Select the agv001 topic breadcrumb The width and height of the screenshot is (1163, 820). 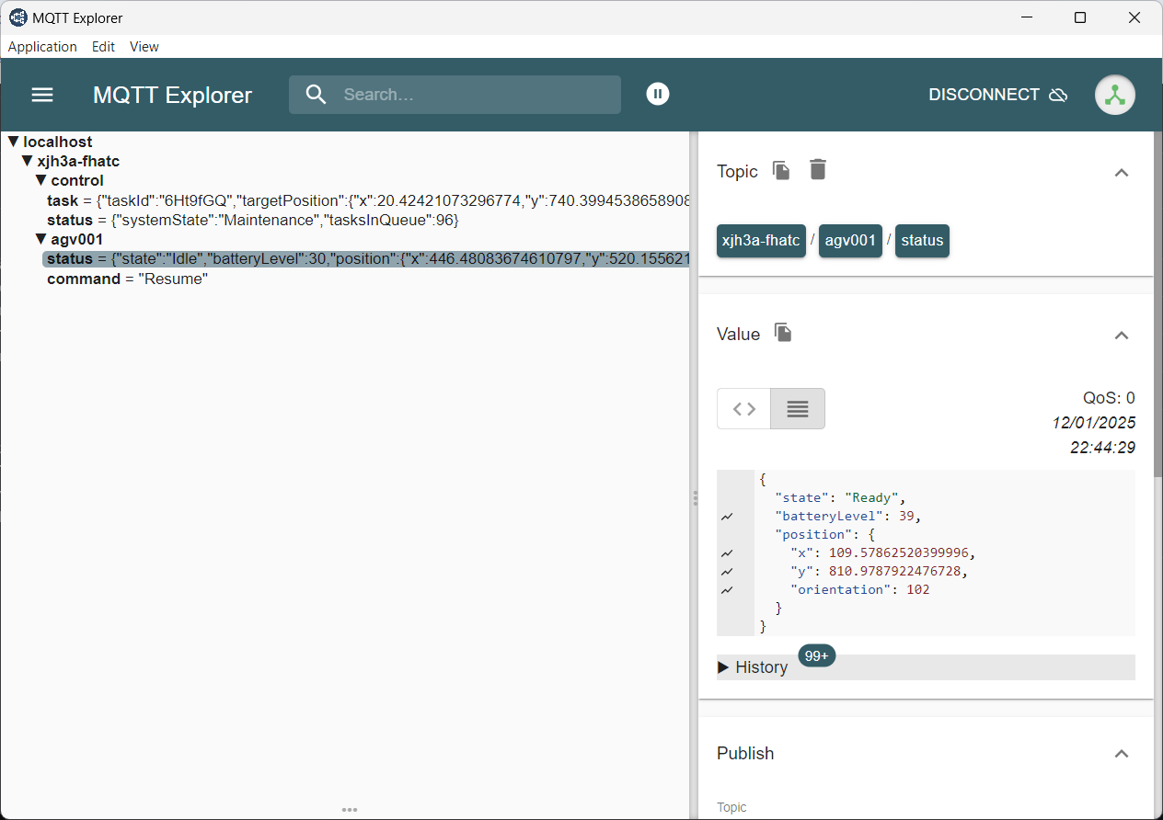[851, 241]
